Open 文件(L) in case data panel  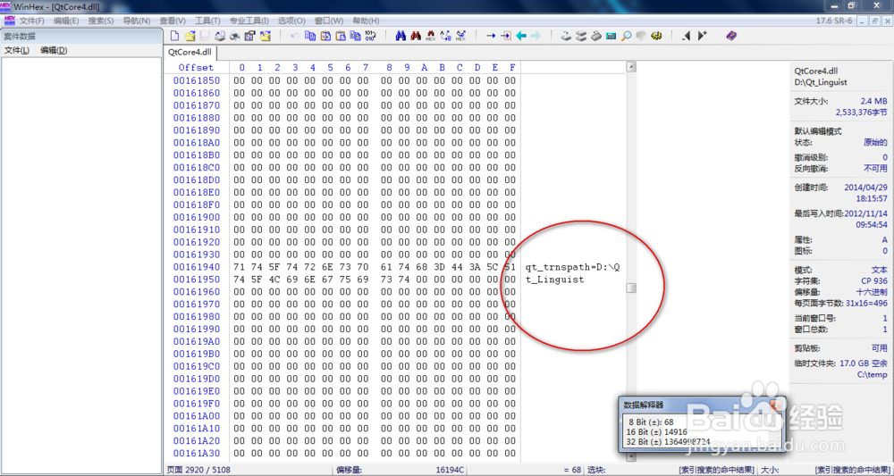(x=17, y=50)
